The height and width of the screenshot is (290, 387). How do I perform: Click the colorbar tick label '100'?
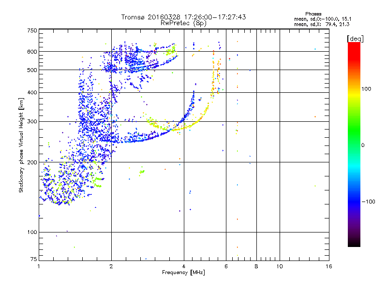click(x=366, y=89)
